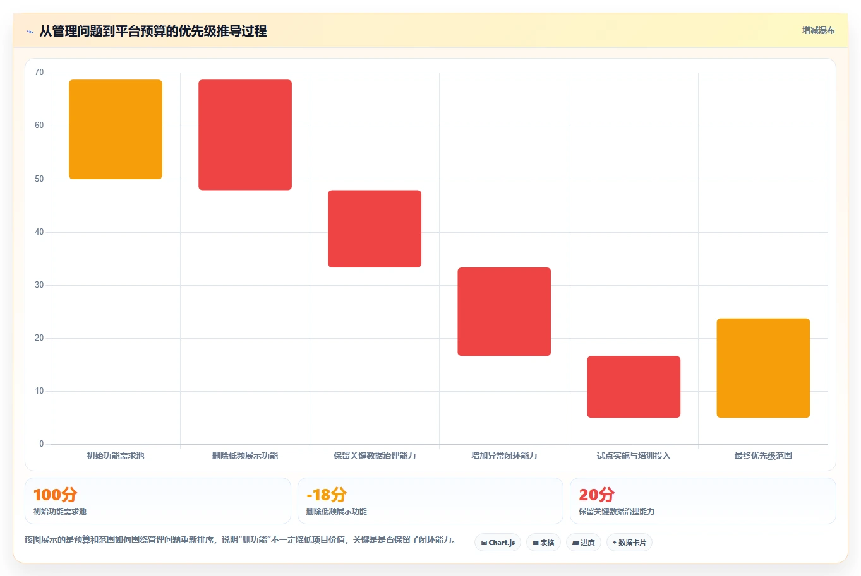Select the 数据卡片 tag chip
This screenshot has height=576, width=861.
(629, 543)
